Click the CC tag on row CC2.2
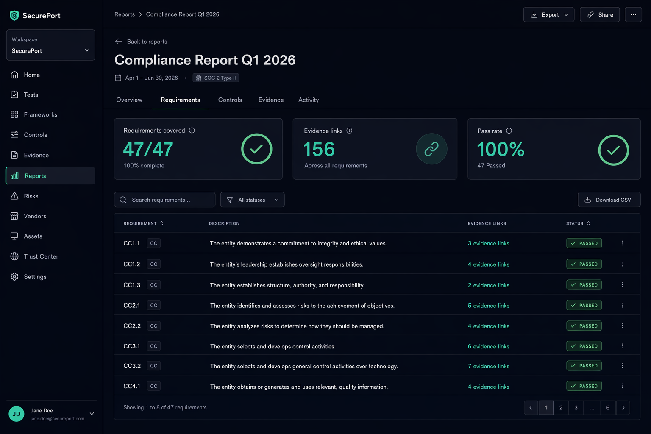 [x=154, y=326]
